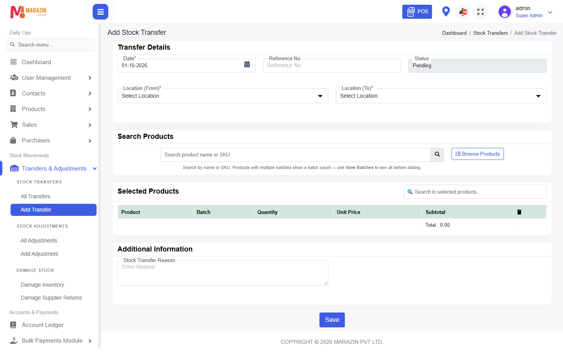Click the product search magnifier button
The height and width of the screenshot is (352, 563).
coord(437,155)
